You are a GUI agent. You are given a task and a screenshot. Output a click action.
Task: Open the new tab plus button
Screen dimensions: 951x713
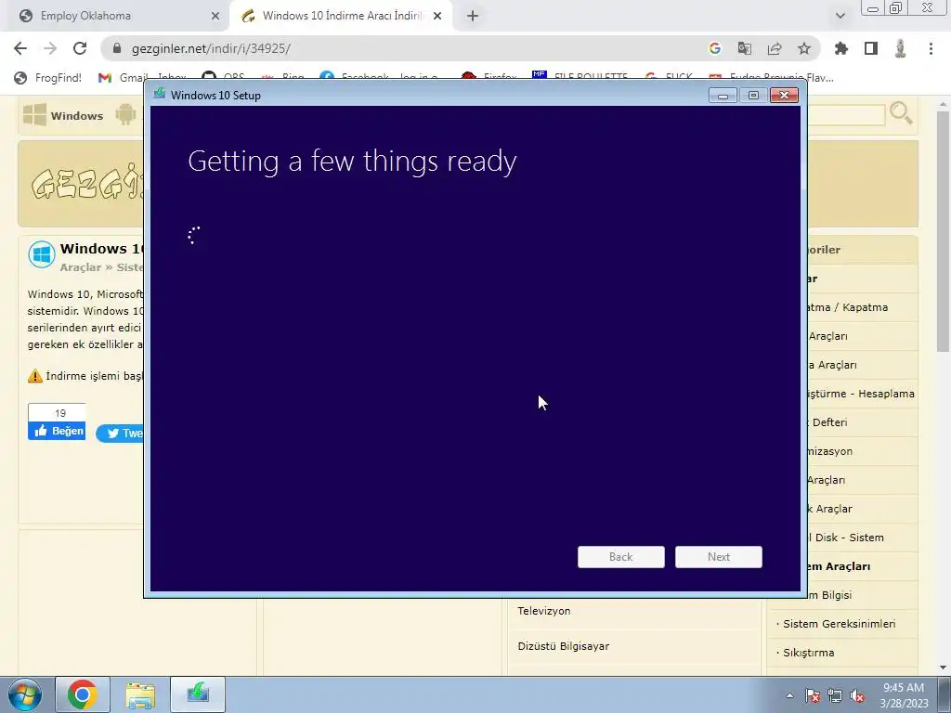[473, 17]
